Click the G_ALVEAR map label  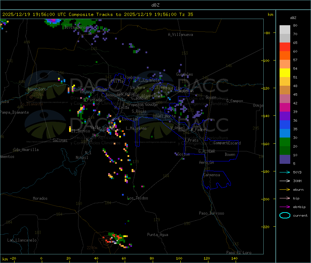pos(207,151)
